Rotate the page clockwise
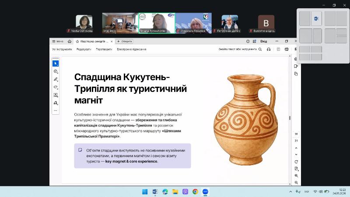 pyautogui.click(x=296, y=162)
